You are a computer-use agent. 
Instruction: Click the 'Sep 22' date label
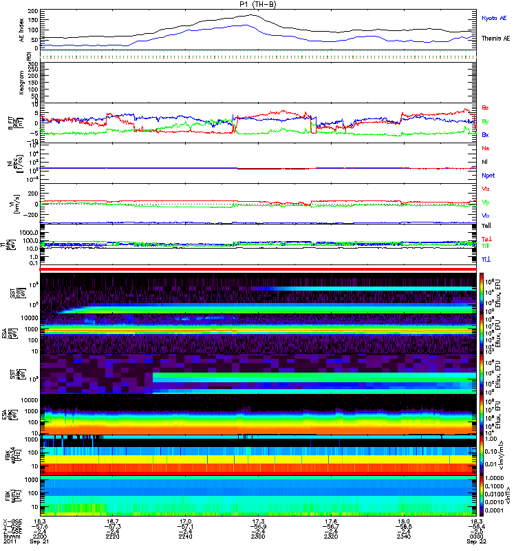(x=476, y=541)
